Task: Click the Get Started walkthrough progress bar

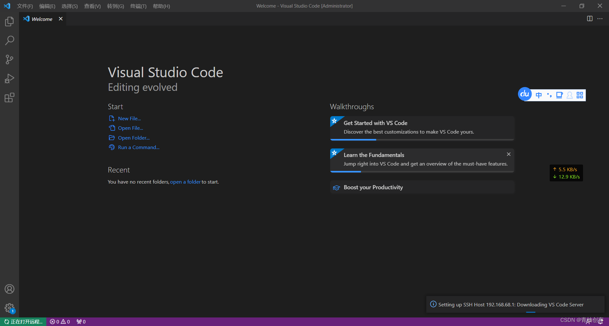Action: 422,140
